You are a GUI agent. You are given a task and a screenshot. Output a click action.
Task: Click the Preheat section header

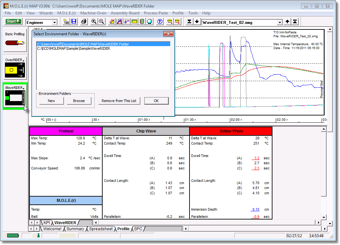(66, 131)
